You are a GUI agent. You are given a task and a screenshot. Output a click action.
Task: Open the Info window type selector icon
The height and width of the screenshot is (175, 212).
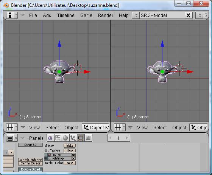click(x=12, y=15)
